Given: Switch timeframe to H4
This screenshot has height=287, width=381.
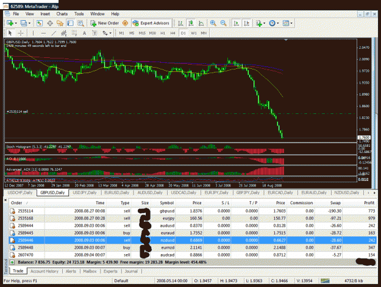Looking at the screenshot, I should pos(173,33).
